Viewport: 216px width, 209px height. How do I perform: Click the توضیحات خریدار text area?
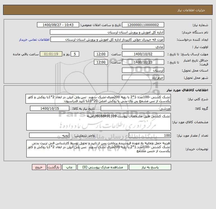click(x=98, y=149)
